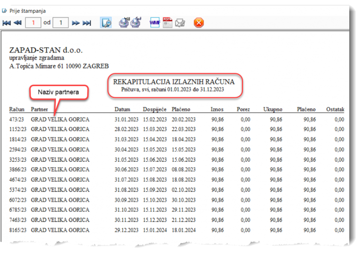Select invoice number 1152/23
This screenshot has height=259, width=361.
pyautogui.click(x=18, y=129)
